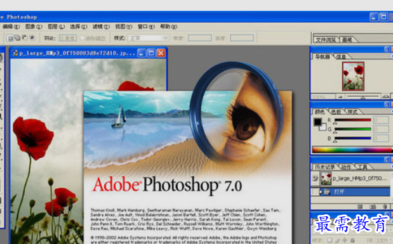Open the 滤镜(T) menu
Viewport: 393px width, 244px height.
101,26
